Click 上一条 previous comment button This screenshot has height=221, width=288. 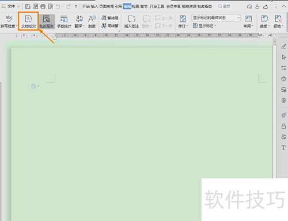(164, 18)
